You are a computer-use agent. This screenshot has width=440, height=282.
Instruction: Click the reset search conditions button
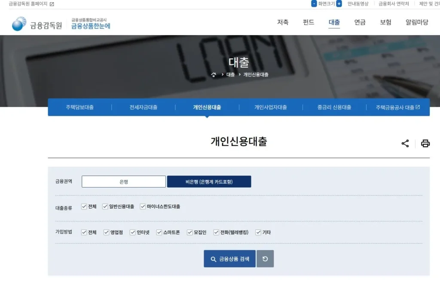tap(265, 259)
